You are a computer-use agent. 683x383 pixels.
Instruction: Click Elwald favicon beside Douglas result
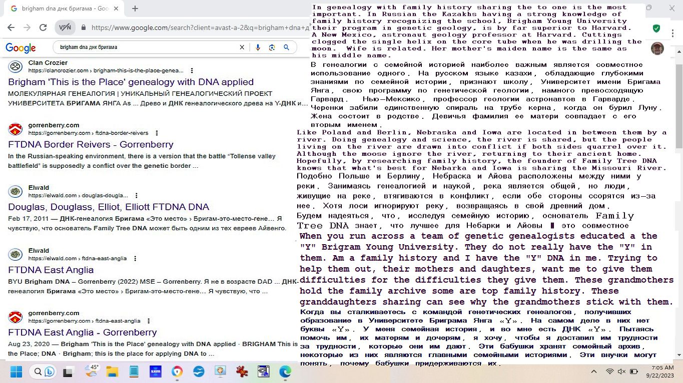[16, 191]
